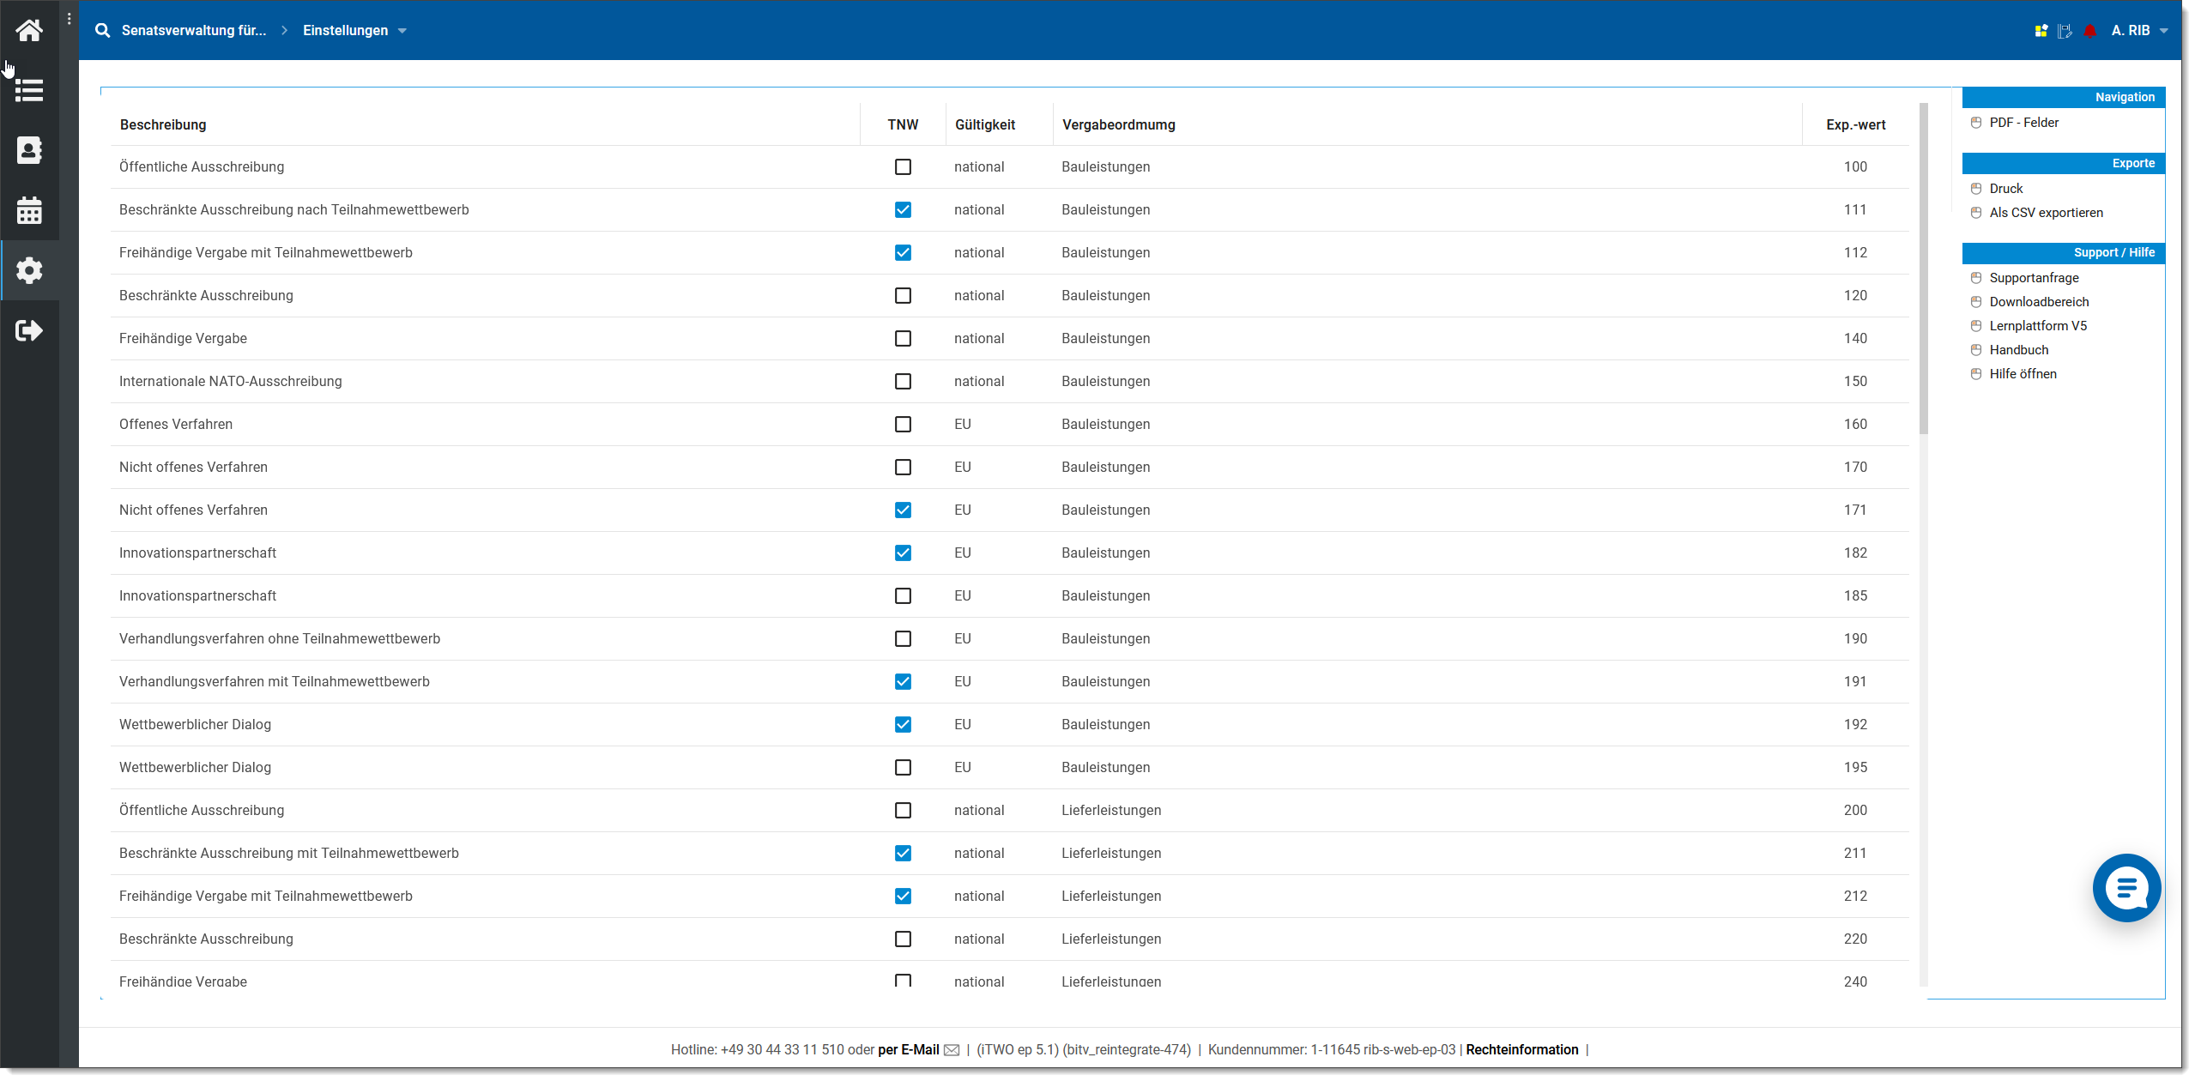Click the Exporte panel header
2195x1081 pixels.
[x=2063, y=163]
